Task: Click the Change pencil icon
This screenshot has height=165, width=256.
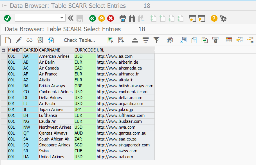Action: tap(19, 40)
